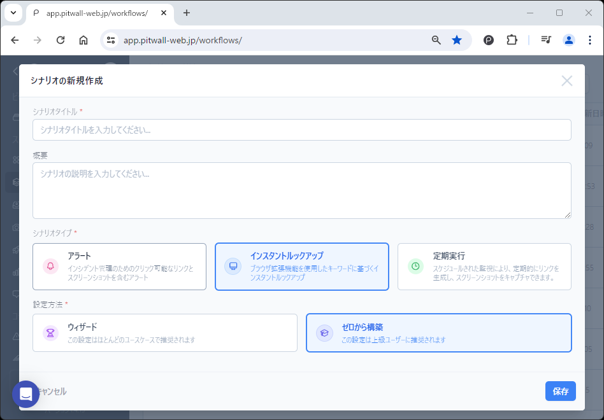
Task: Click the 保存 button to save
Action: coord(560,391)
